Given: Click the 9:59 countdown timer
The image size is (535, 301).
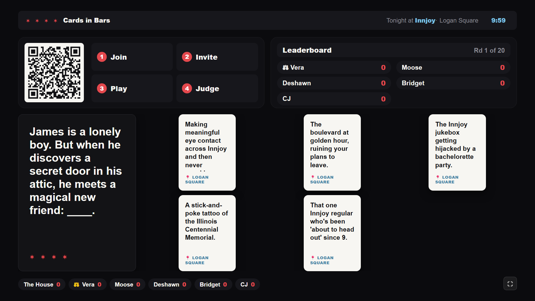Looking at the screenshot, I should [498, 20].
